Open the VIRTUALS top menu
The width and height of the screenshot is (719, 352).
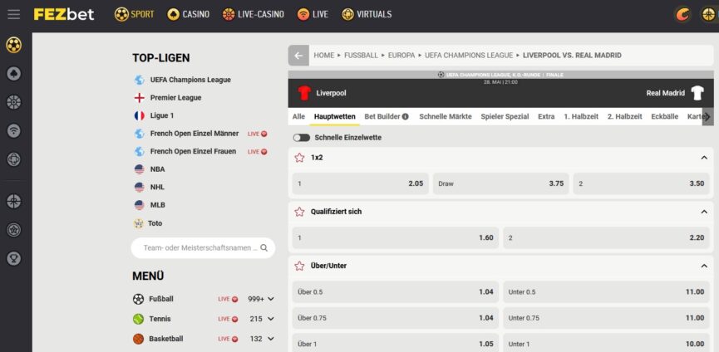(x=367, y=15)
